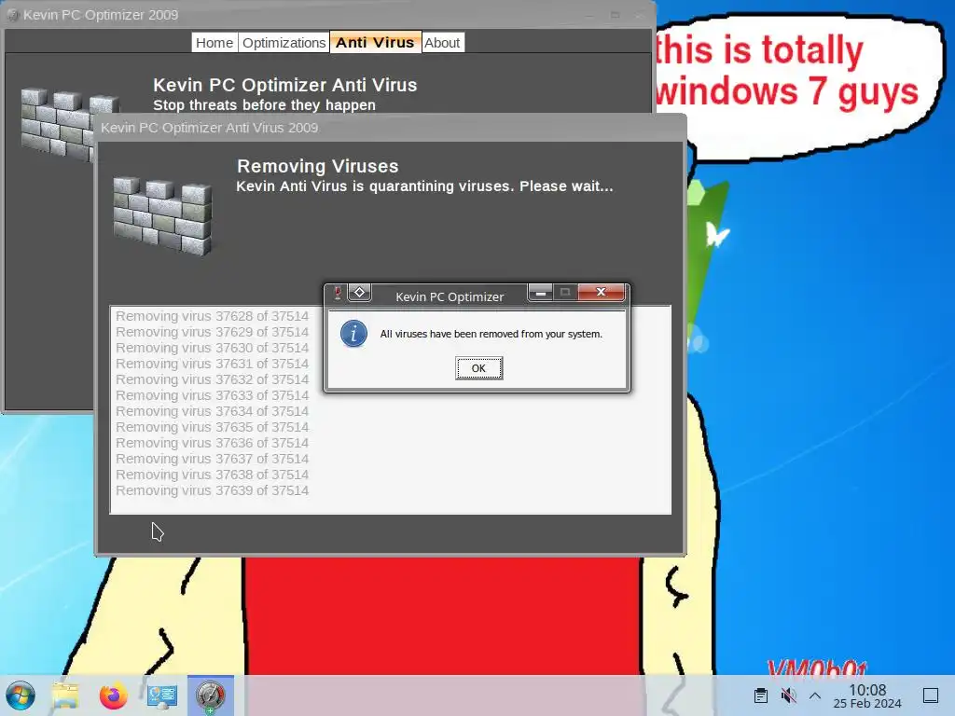Select 'Removing virus 37633 of 37514' line
Viewport: 955px width, 716px height.
click(x=212, y=395)
